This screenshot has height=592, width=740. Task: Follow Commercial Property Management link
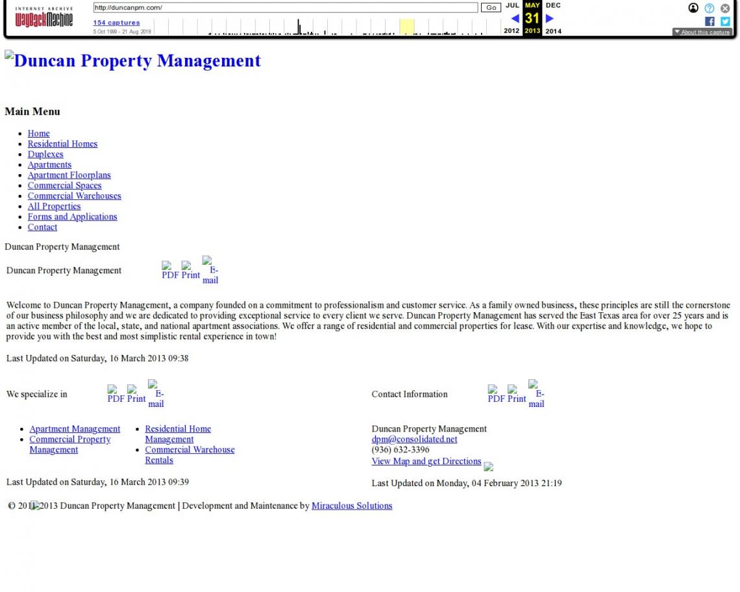tap(70, 445)
